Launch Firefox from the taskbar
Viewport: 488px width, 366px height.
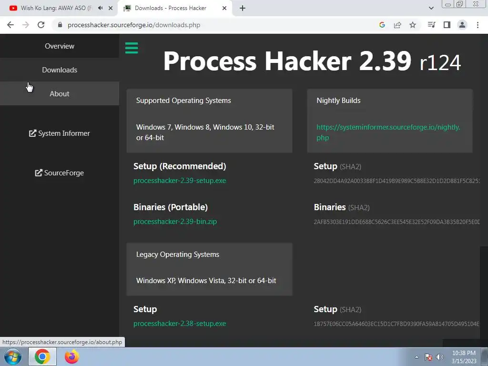coord(72,356)
